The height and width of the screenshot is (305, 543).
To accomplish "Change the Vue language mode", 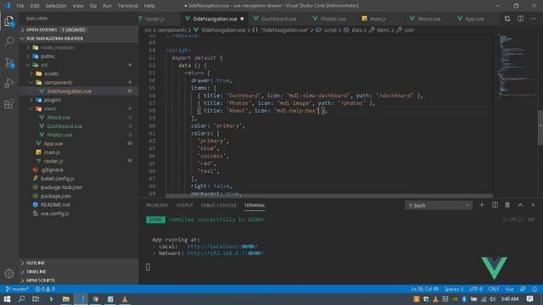I will point(509,289).
